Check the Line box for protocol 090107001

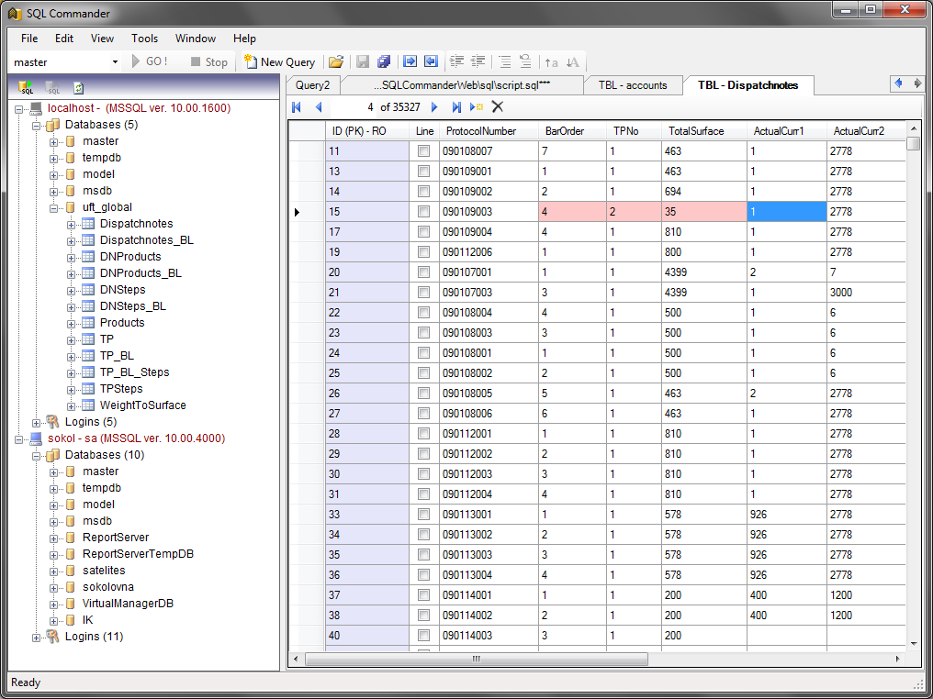(x=423, y=272)
